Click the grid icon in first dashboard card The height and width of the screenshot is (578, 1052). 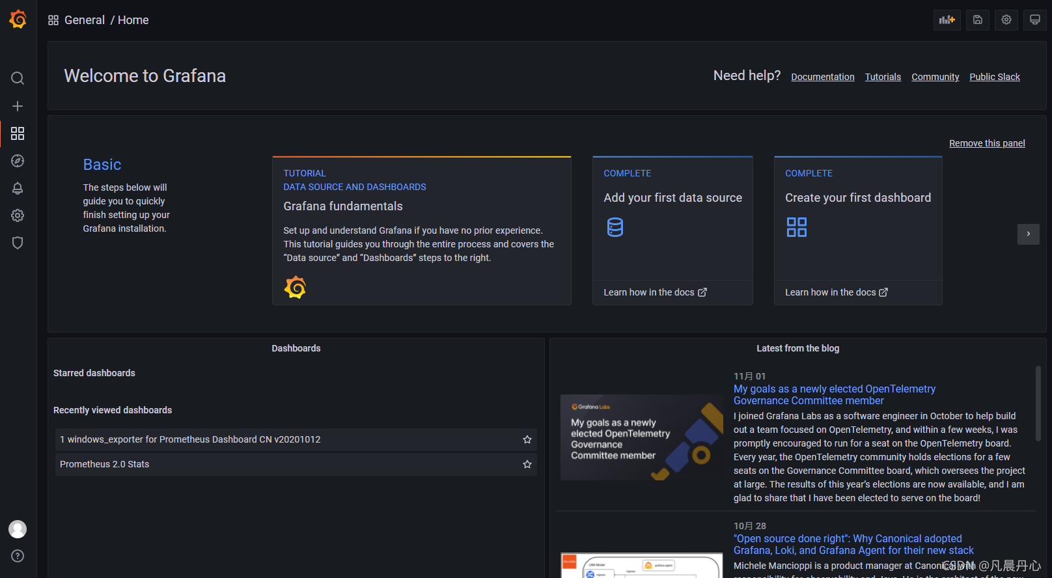coord(797,227)
